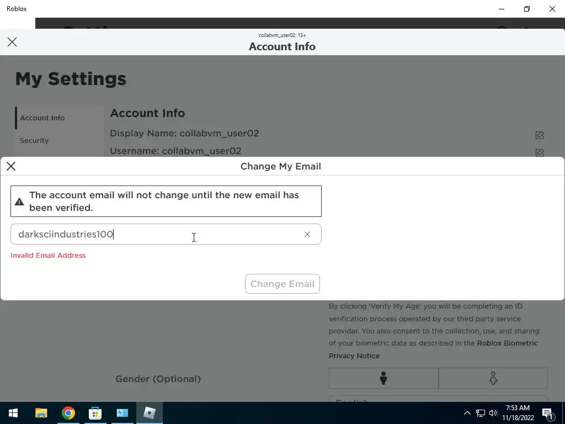Open the Windows Start menu
Screen dimensions: 565x424
(x=13, y=413)
